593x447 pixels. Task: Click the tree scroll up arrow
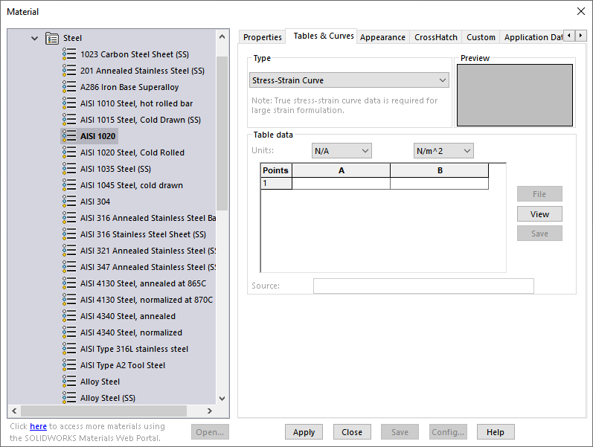click(x=222, y=36)
